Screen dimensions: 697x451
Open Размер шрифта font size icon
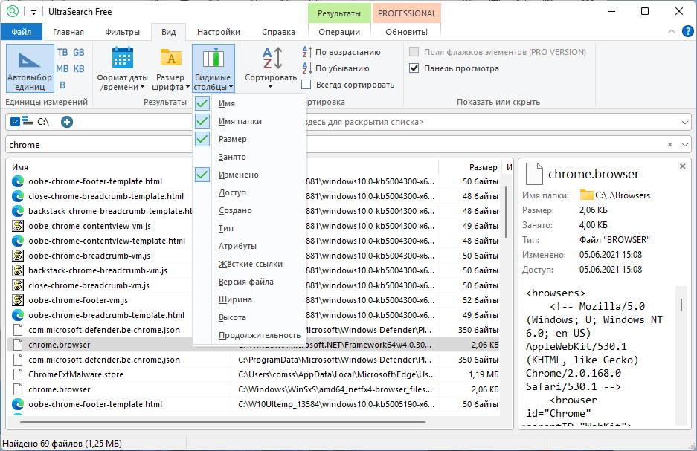pos(170,58)
